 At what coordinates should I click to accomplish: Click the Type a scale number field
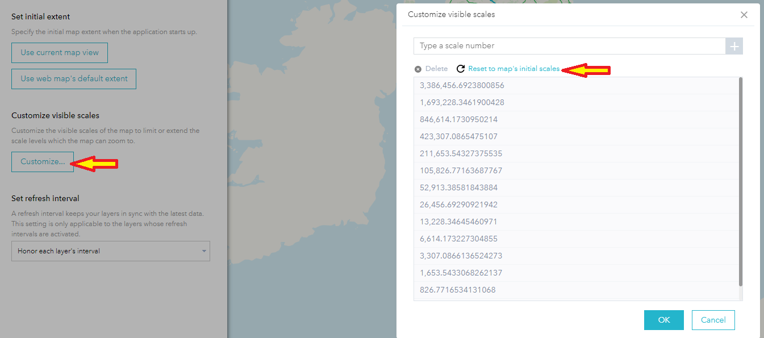(x=568, y=46)
